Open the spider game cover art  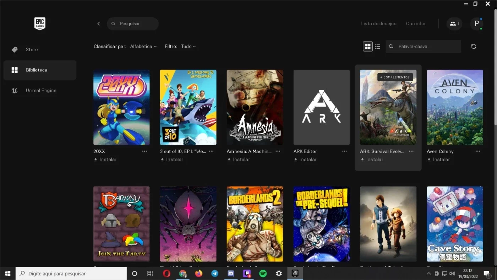(x=188, y=224)
